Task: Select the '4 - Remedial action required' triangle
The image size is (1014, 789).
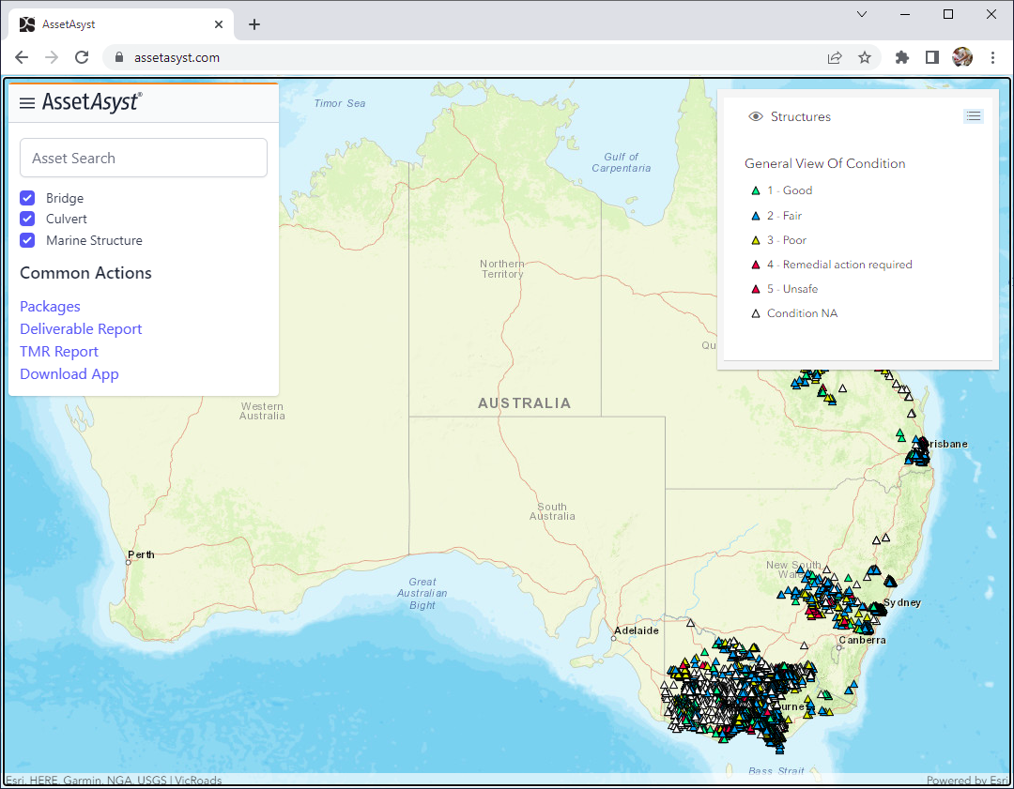Action: pos(755,265)
